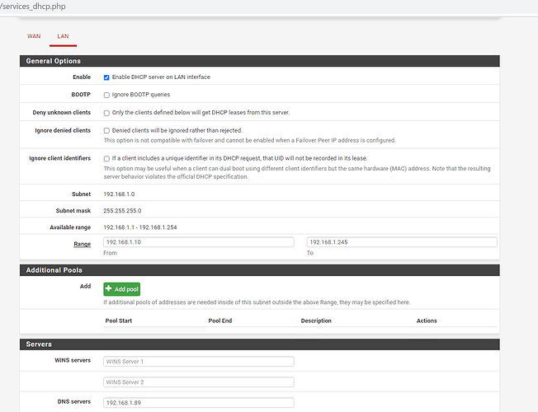
Task: Toggle Enable DHCP server on LAN checkbox
Action: click(106, 77)
